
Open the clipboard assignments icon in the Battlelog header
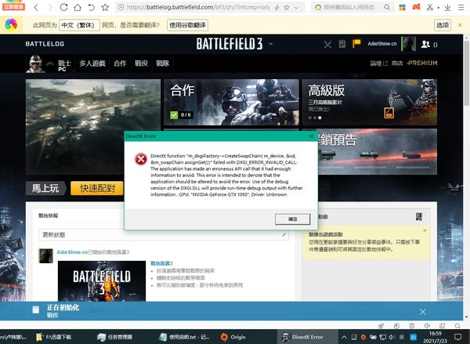[x=342, y=44]
